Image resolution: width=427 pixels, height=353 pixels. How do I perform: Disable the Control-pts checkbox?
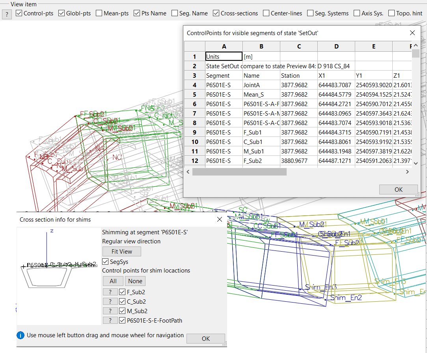pyautogui.click(x=19, y=13)
